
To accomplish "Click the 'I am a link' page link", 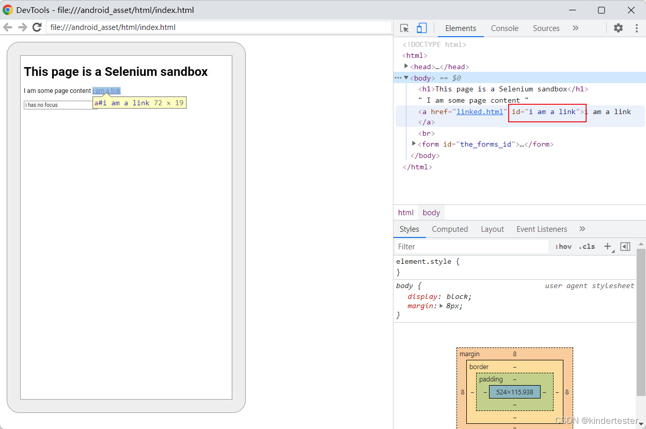I will (x=106, y=91).
